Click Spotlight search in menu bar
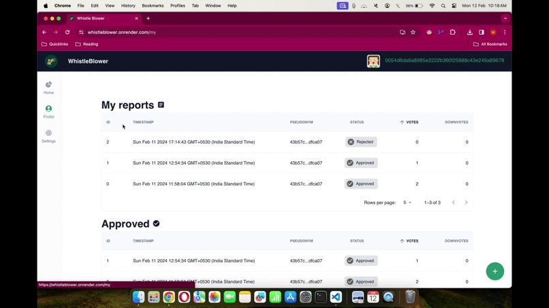The image size is (549, 308). 443,5
